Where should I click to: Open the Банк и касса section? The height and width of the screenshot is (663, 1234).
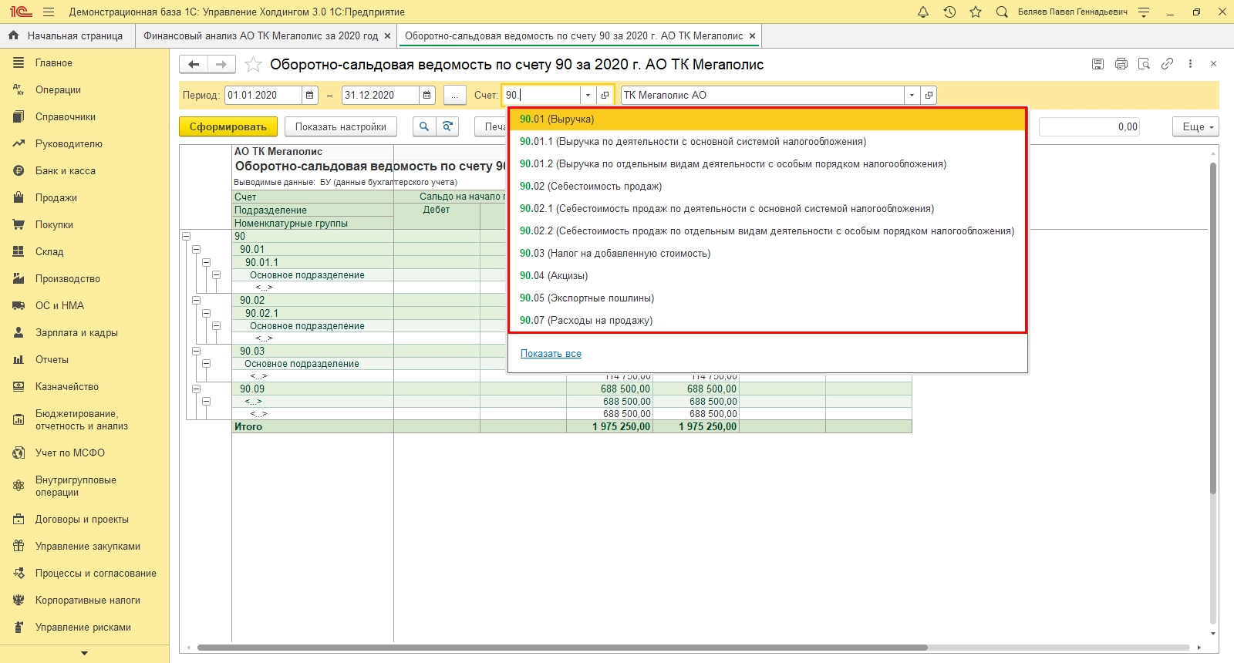tap(66, 170)
